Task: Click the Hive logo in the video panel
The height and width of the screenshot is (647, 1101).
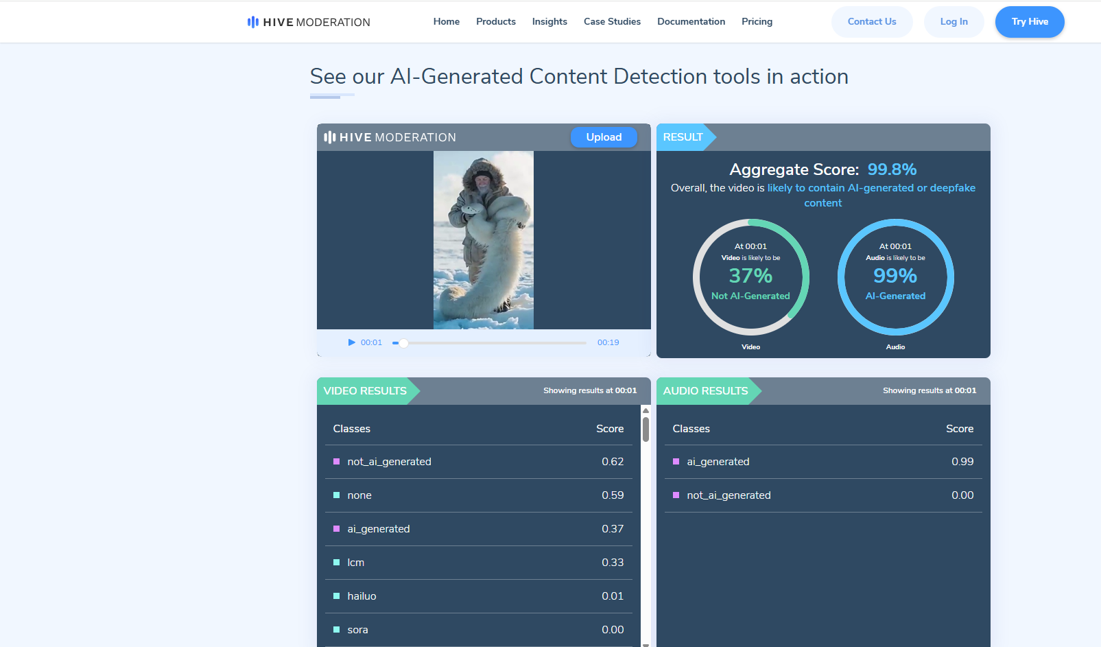Action: [x=390, y=137]
